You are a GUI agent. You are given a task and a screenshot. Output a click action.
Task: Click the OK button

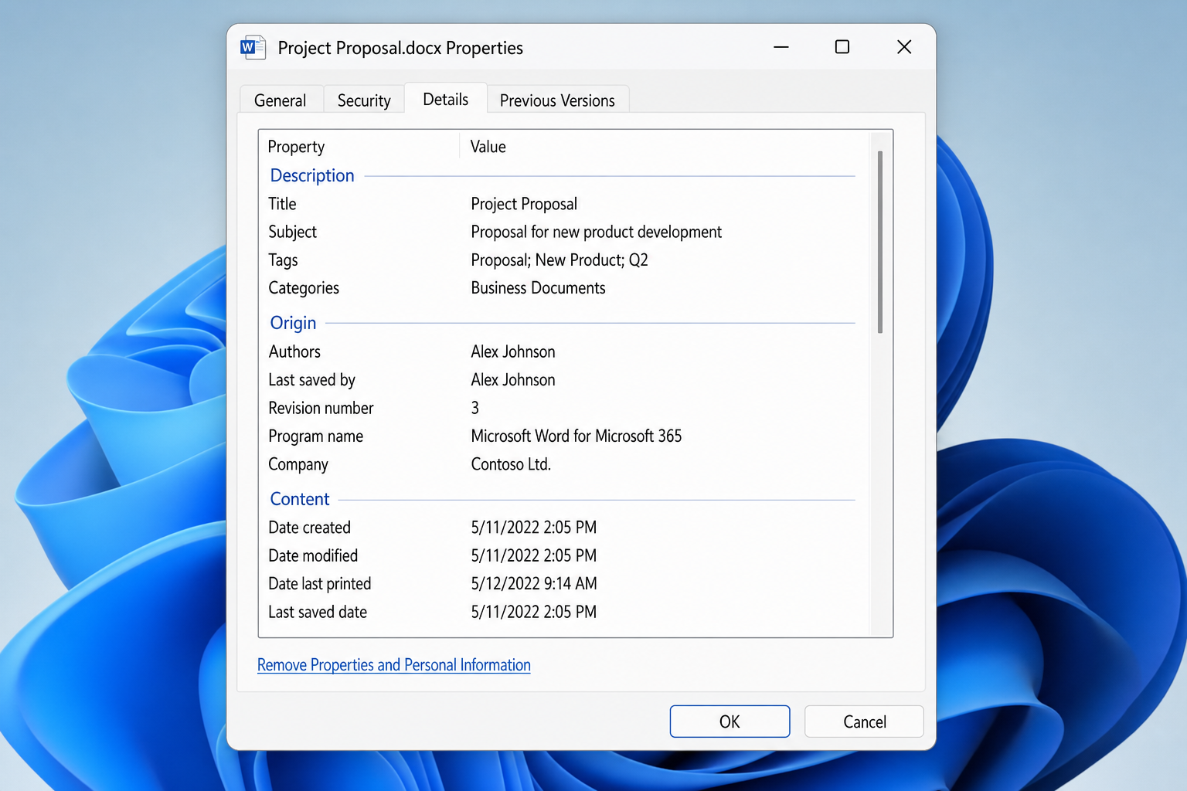tap(730, 721)
